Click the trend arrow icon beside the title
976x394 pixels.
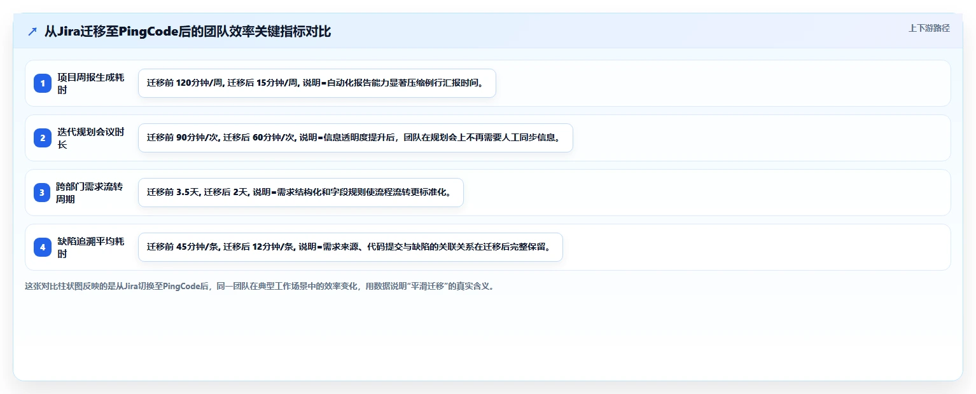click(32, 31)
